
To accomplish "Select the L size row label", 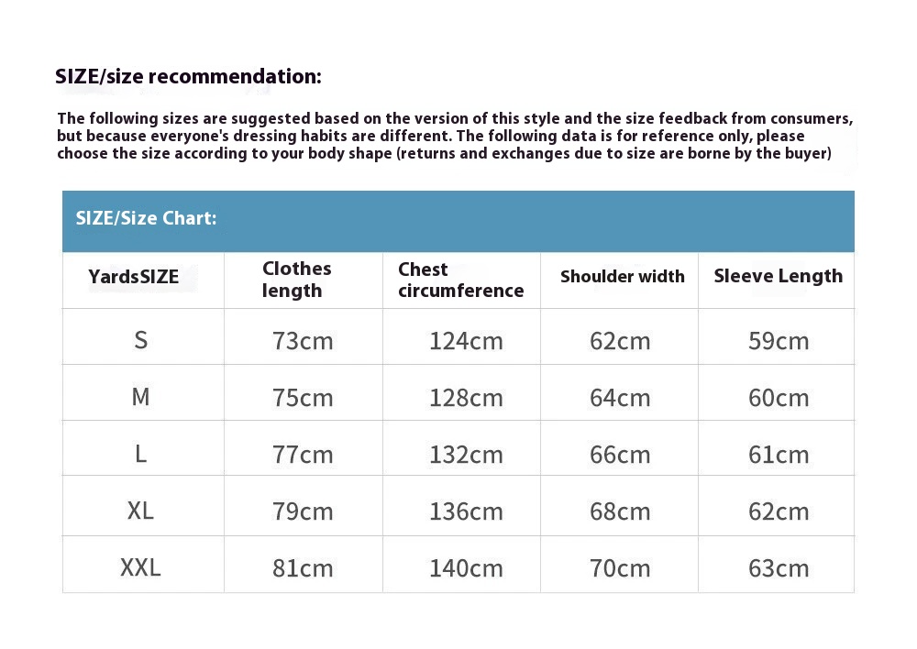I will pyautogui.click(x=140, y=454).
